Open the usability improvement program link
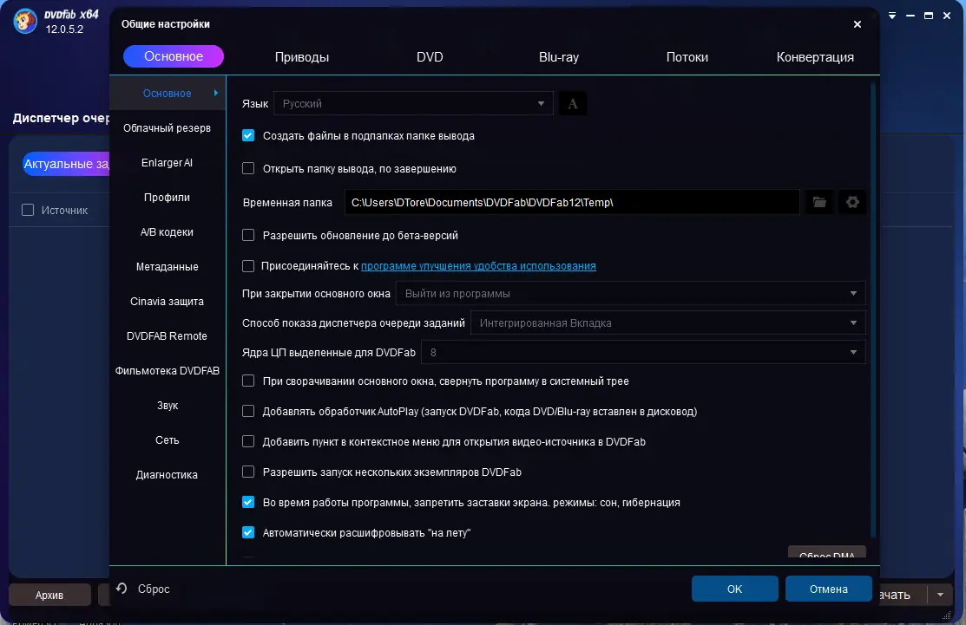The height and width of the screenshot is (625, 966). [x=478, y=266]
